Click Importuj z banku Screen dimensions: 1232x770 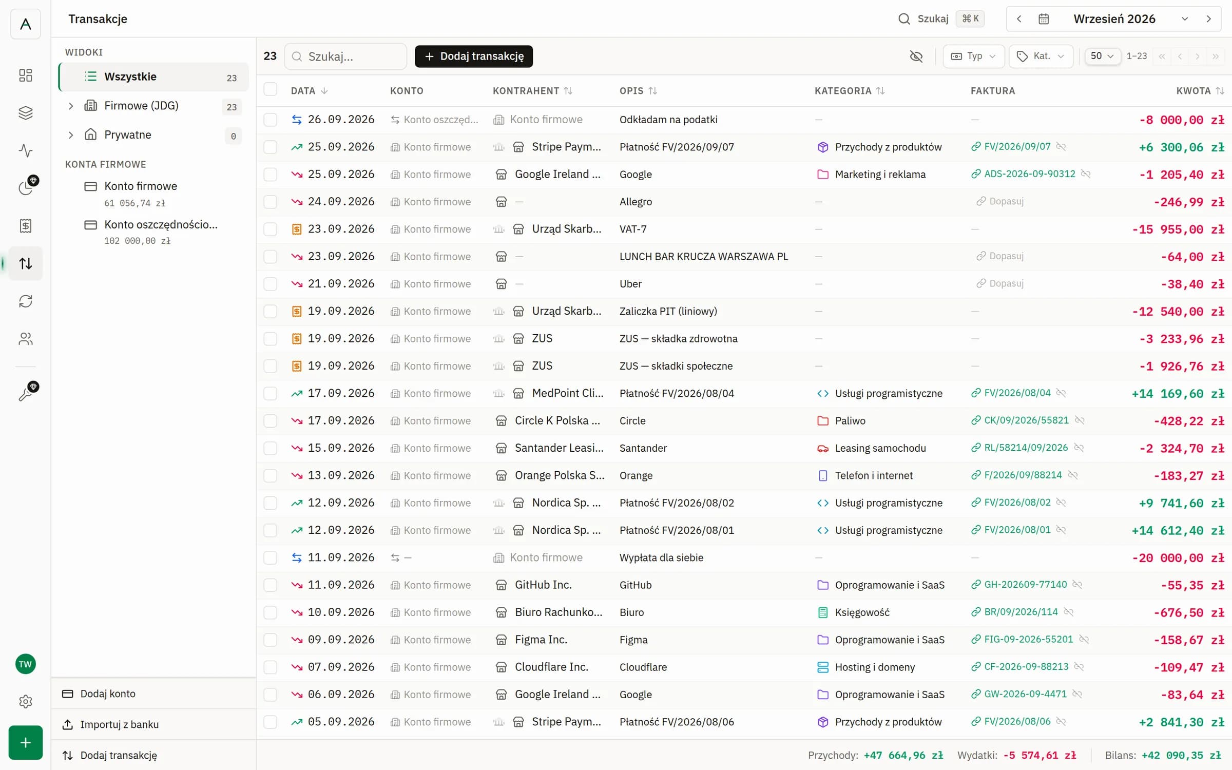point(154,724)
